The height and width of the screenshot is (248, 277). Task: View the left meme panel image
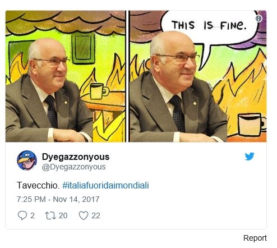66,76
